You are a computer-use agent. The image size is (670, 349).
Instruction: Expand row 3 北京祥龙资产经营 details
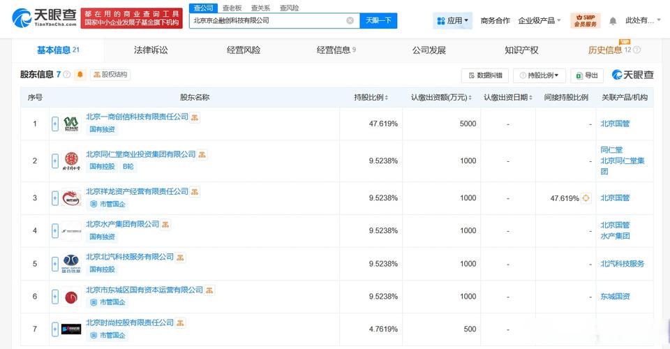click(55, 198)
